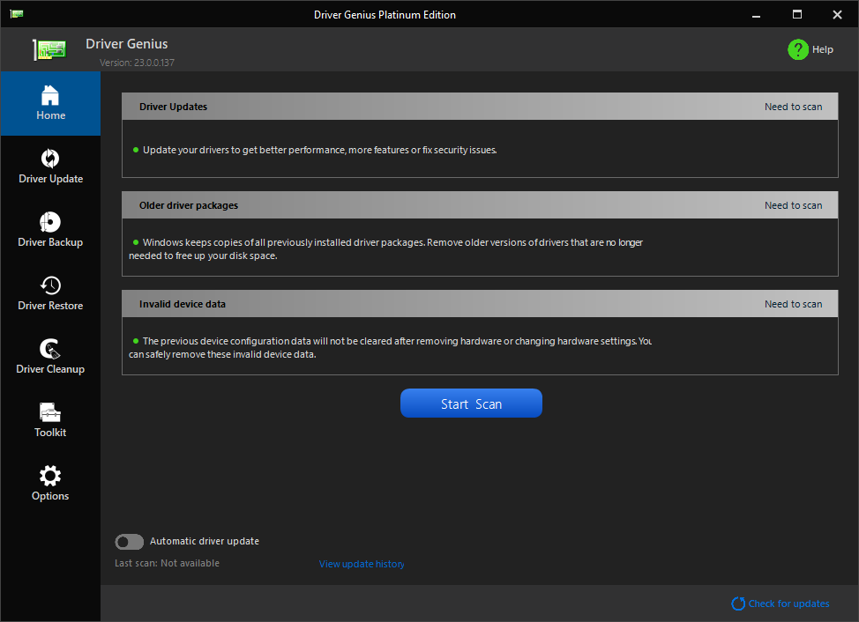Open Options gear in sidebar
Screen dimensions: 859x622
[50, 476]
